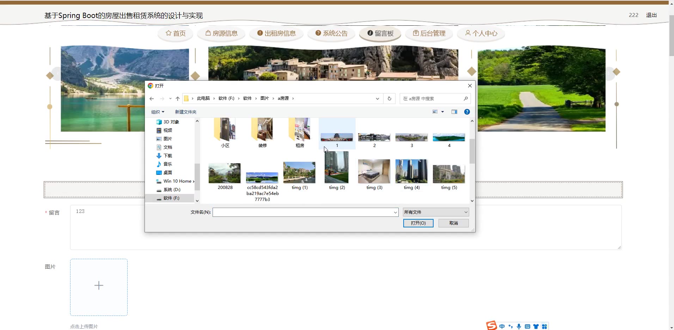Click the navigation tree scrollbar
The width and height of the screenshot is (674, 330).
pos(197,177)
